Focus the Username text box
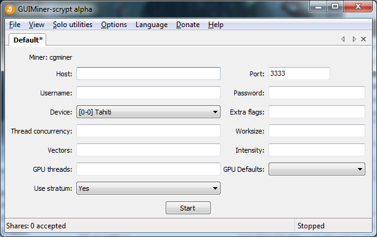377x237 pixels. (148, 92)
